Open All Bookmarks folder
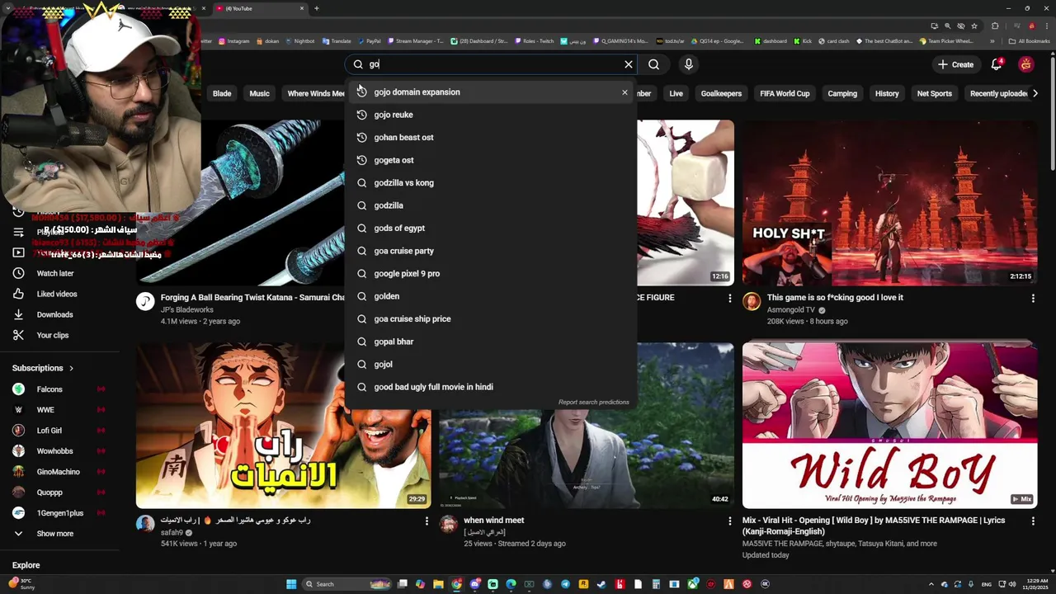 (1029, 41)
